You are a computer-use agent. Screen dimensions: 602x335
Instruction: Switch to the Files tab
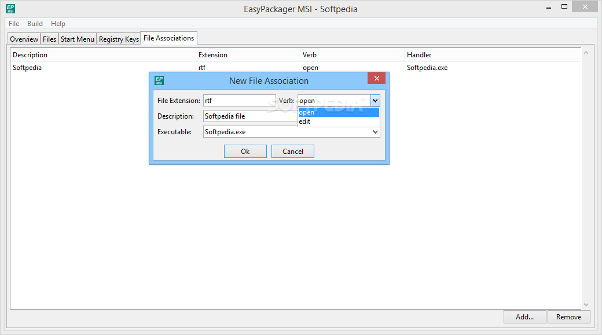[50, 39]
